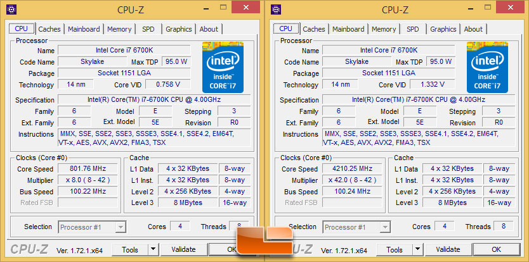This screenshot has width=529, height=262.
Task: Open Memory tab in left CPU-Z window
Action: 119,29
